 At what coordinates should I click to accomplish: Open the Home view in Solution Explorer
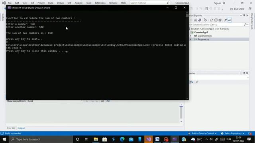point(196,20)
